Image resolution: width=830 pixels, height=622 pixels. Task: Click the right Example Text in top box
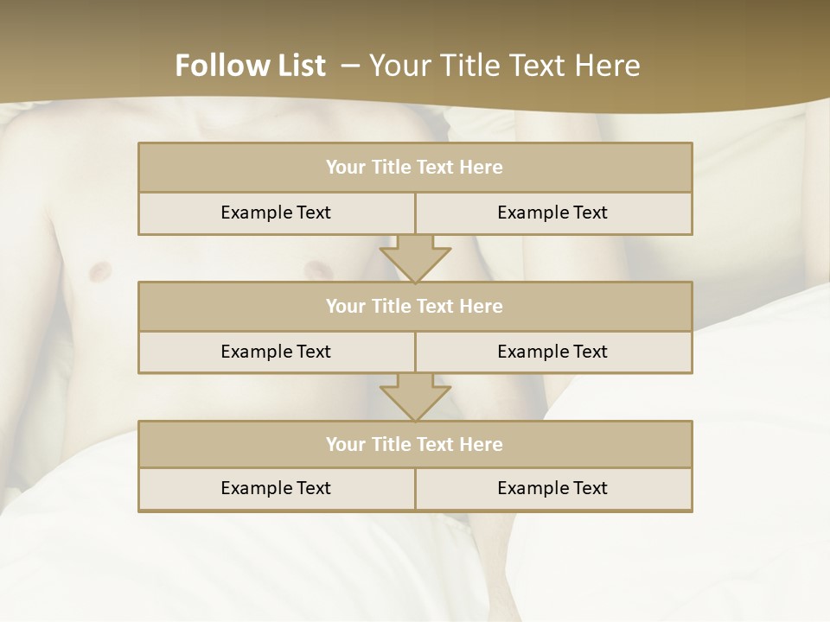point(552,213)
